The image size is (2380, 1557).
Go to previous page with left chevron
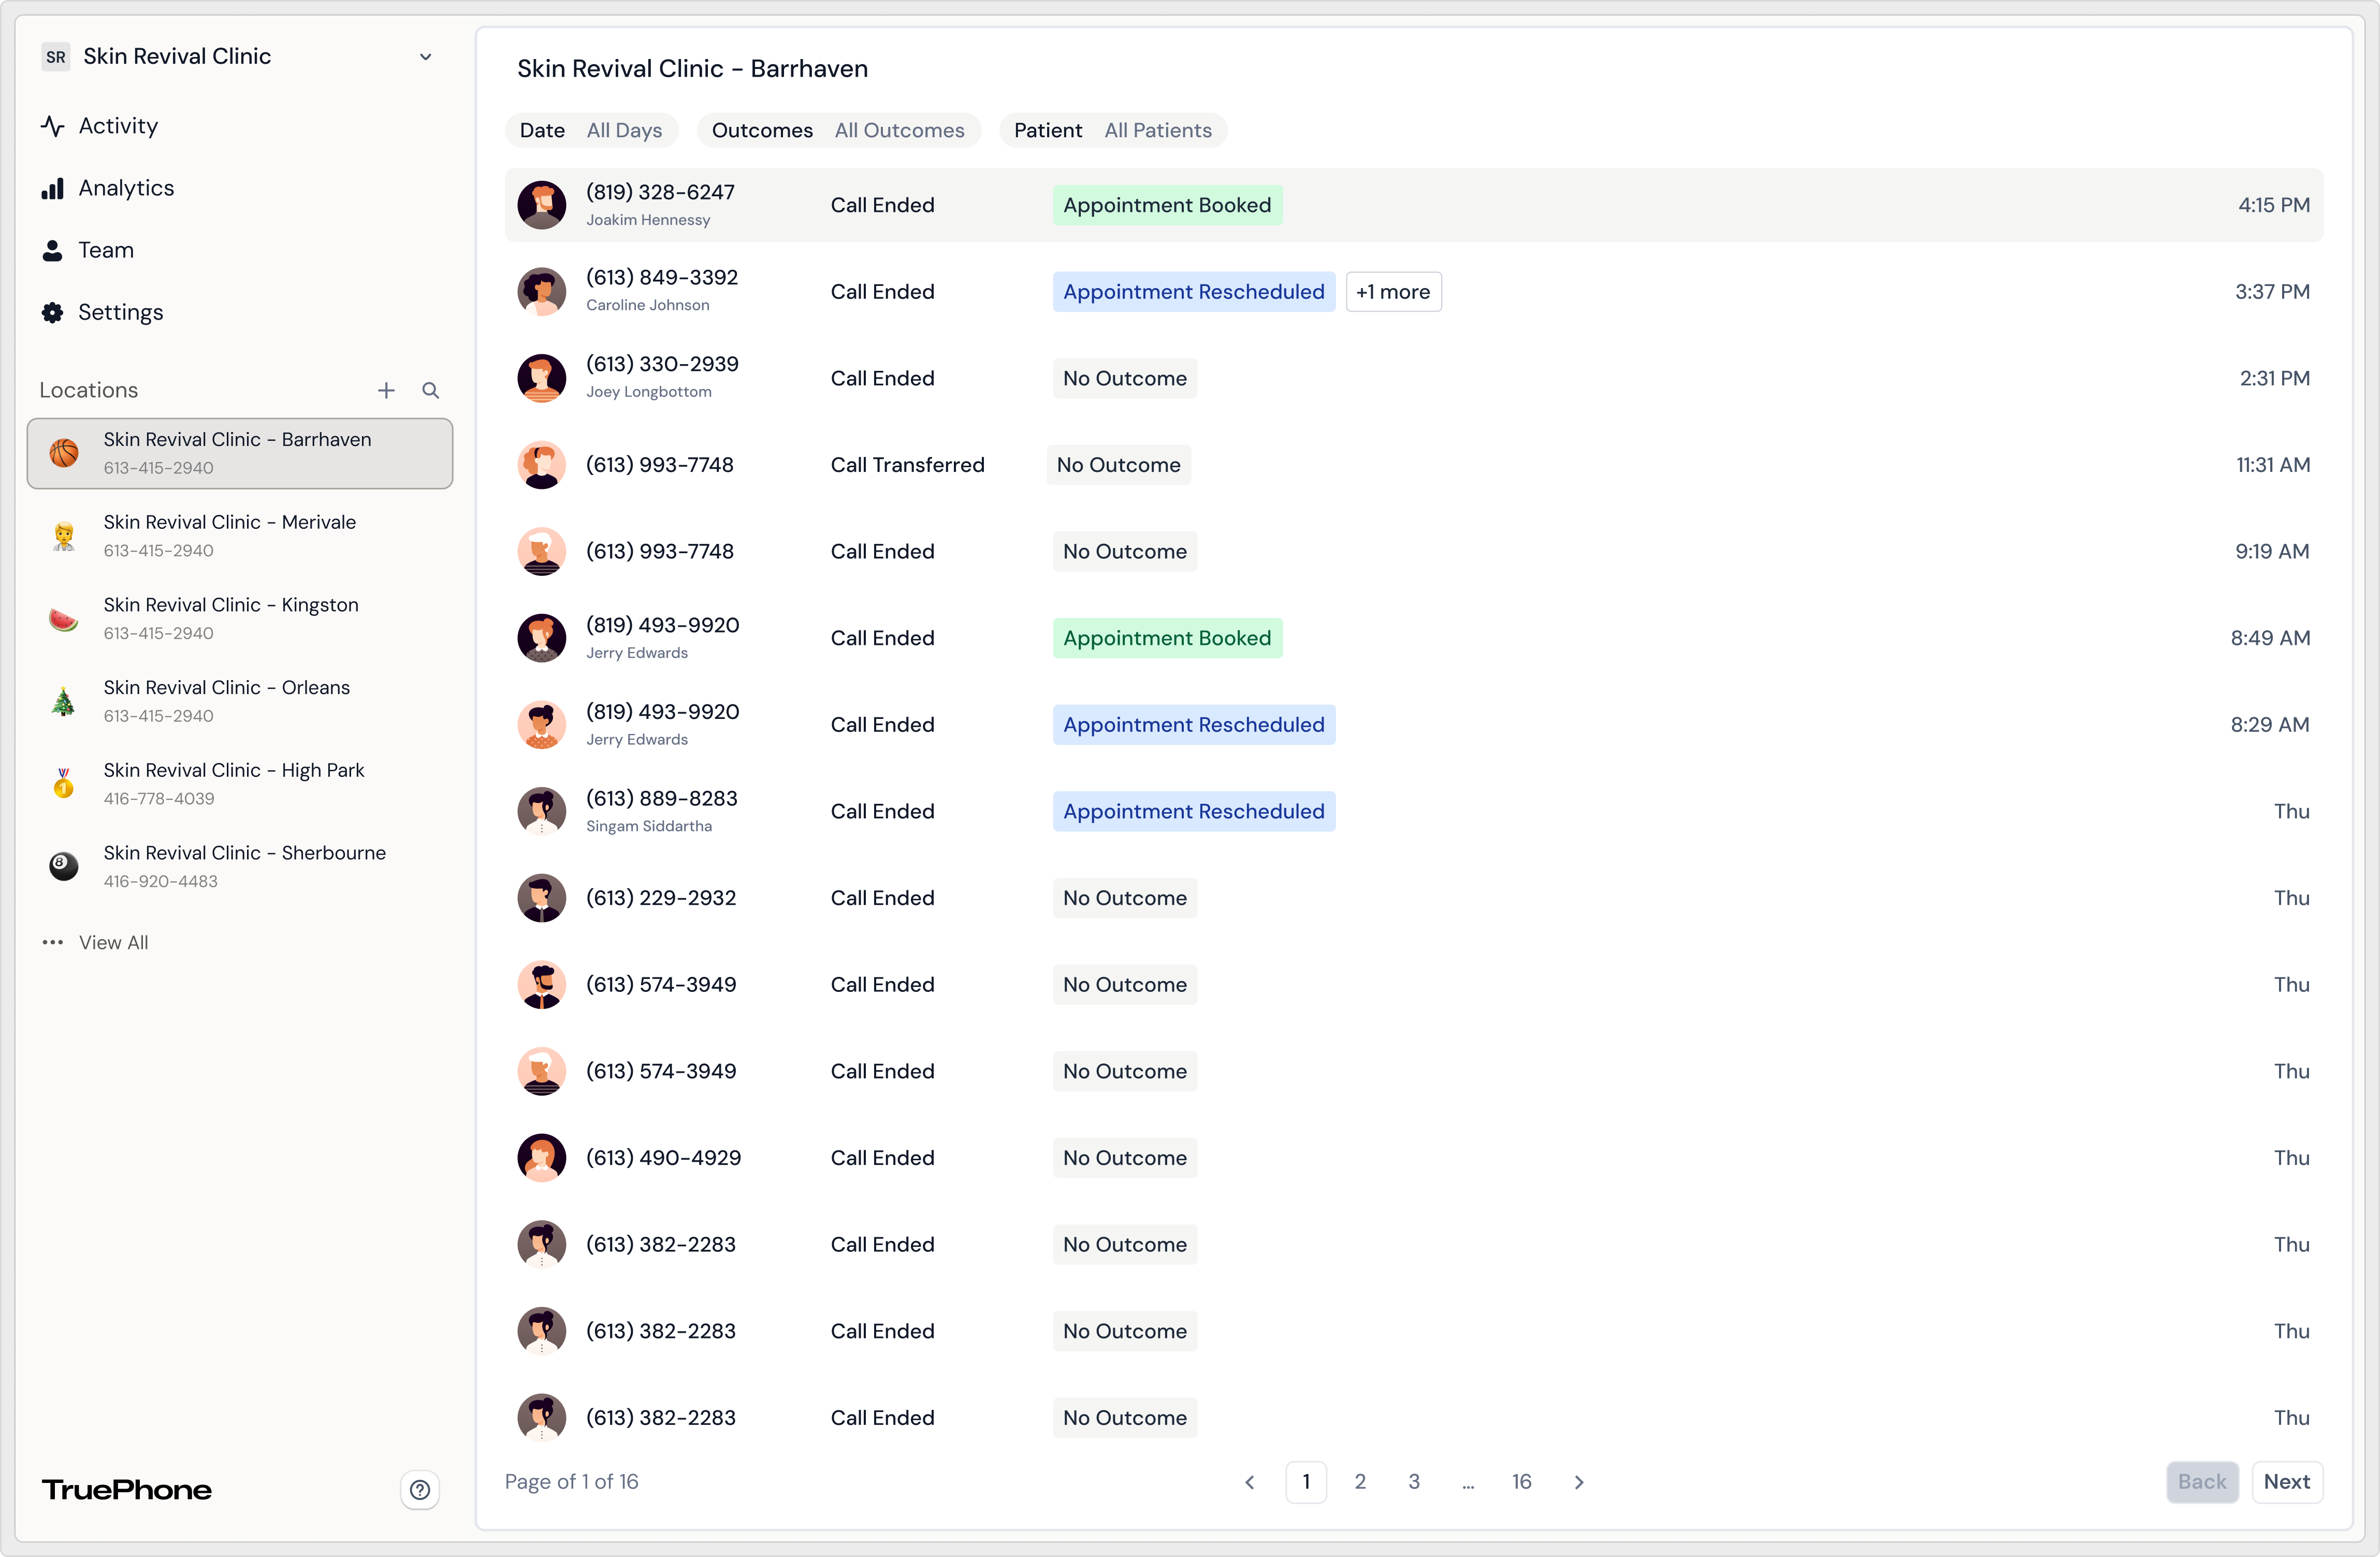(x=1250, y=1482)
